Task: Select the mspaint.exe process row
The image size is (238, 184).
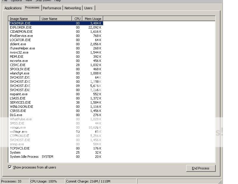Action: click(x=18, y=94)
